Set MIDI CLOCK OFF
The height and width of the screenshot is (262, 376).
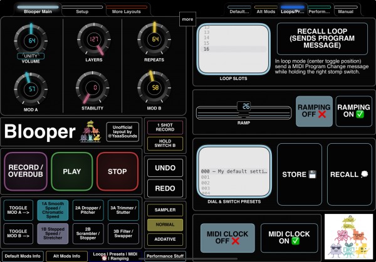coord(227,238)
